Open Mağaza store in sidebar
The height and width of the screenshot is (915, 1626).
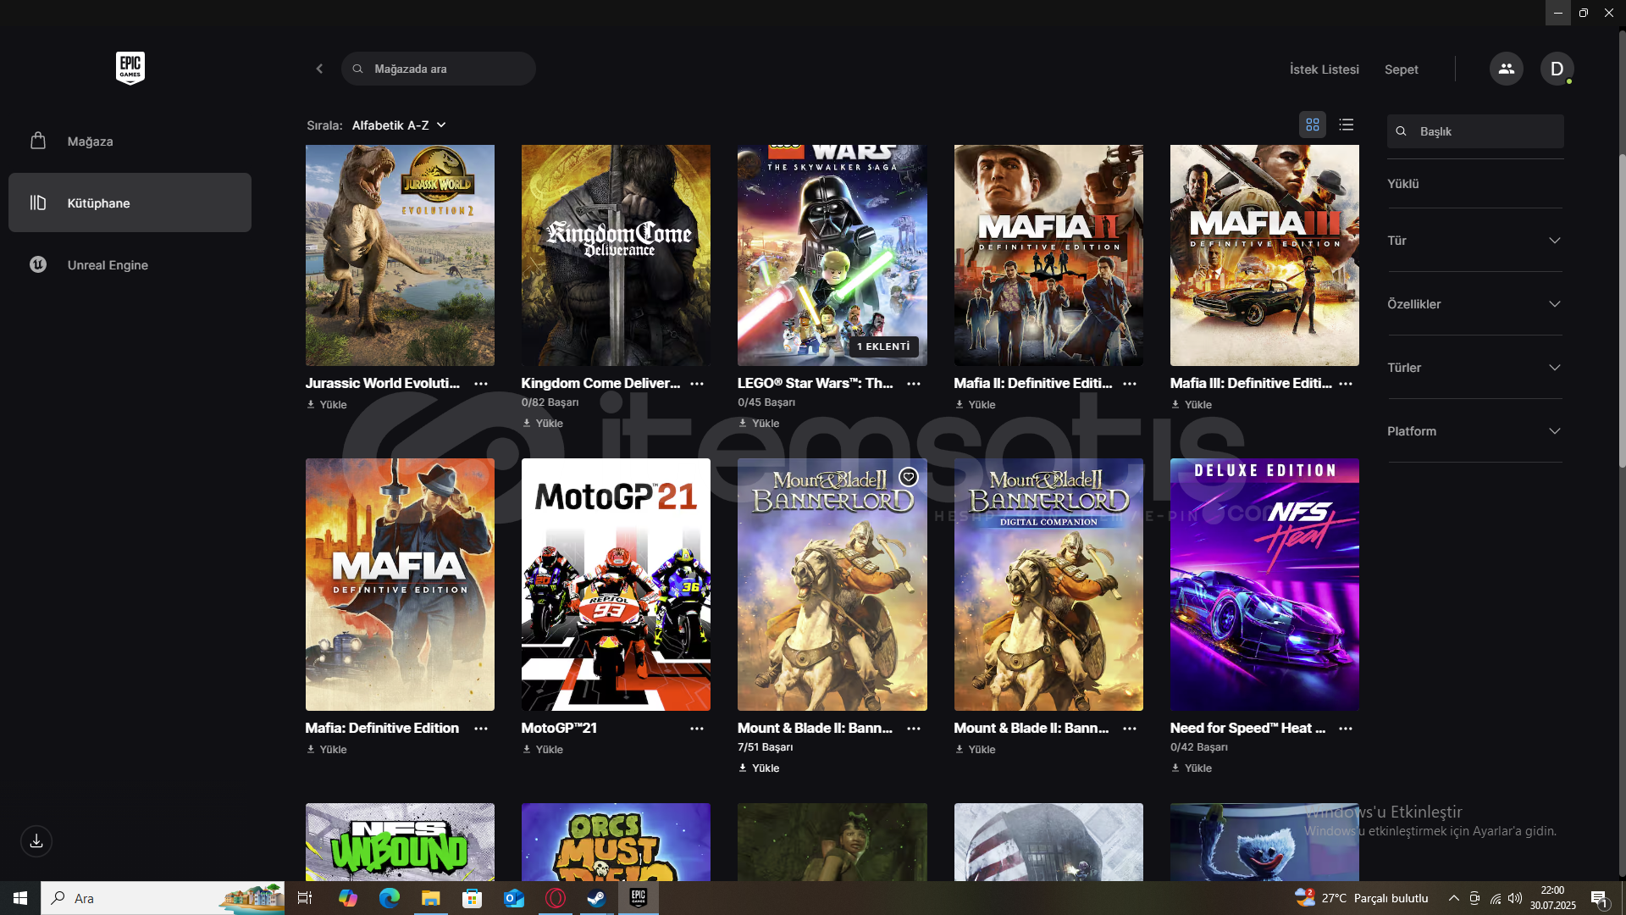[130, 141]
